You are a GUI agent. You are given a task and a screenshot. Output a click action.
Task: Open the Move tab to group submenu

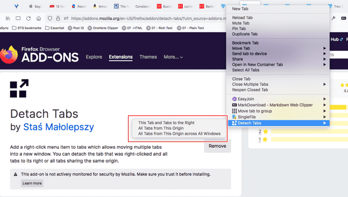278,111
